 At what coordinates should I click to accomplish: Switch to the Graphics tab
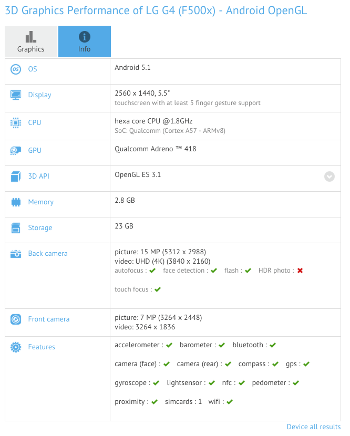pyautogui.click(x=31, y=41)
